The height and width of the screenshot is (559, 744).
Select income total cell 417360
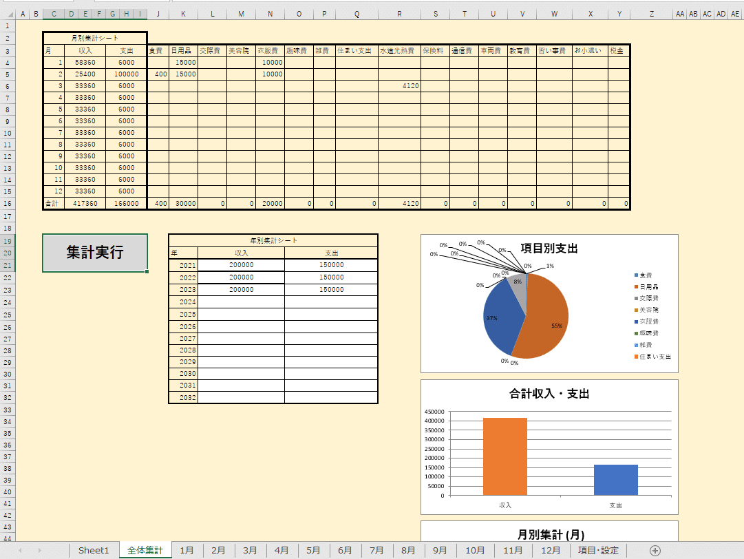(x=85, y=204)
